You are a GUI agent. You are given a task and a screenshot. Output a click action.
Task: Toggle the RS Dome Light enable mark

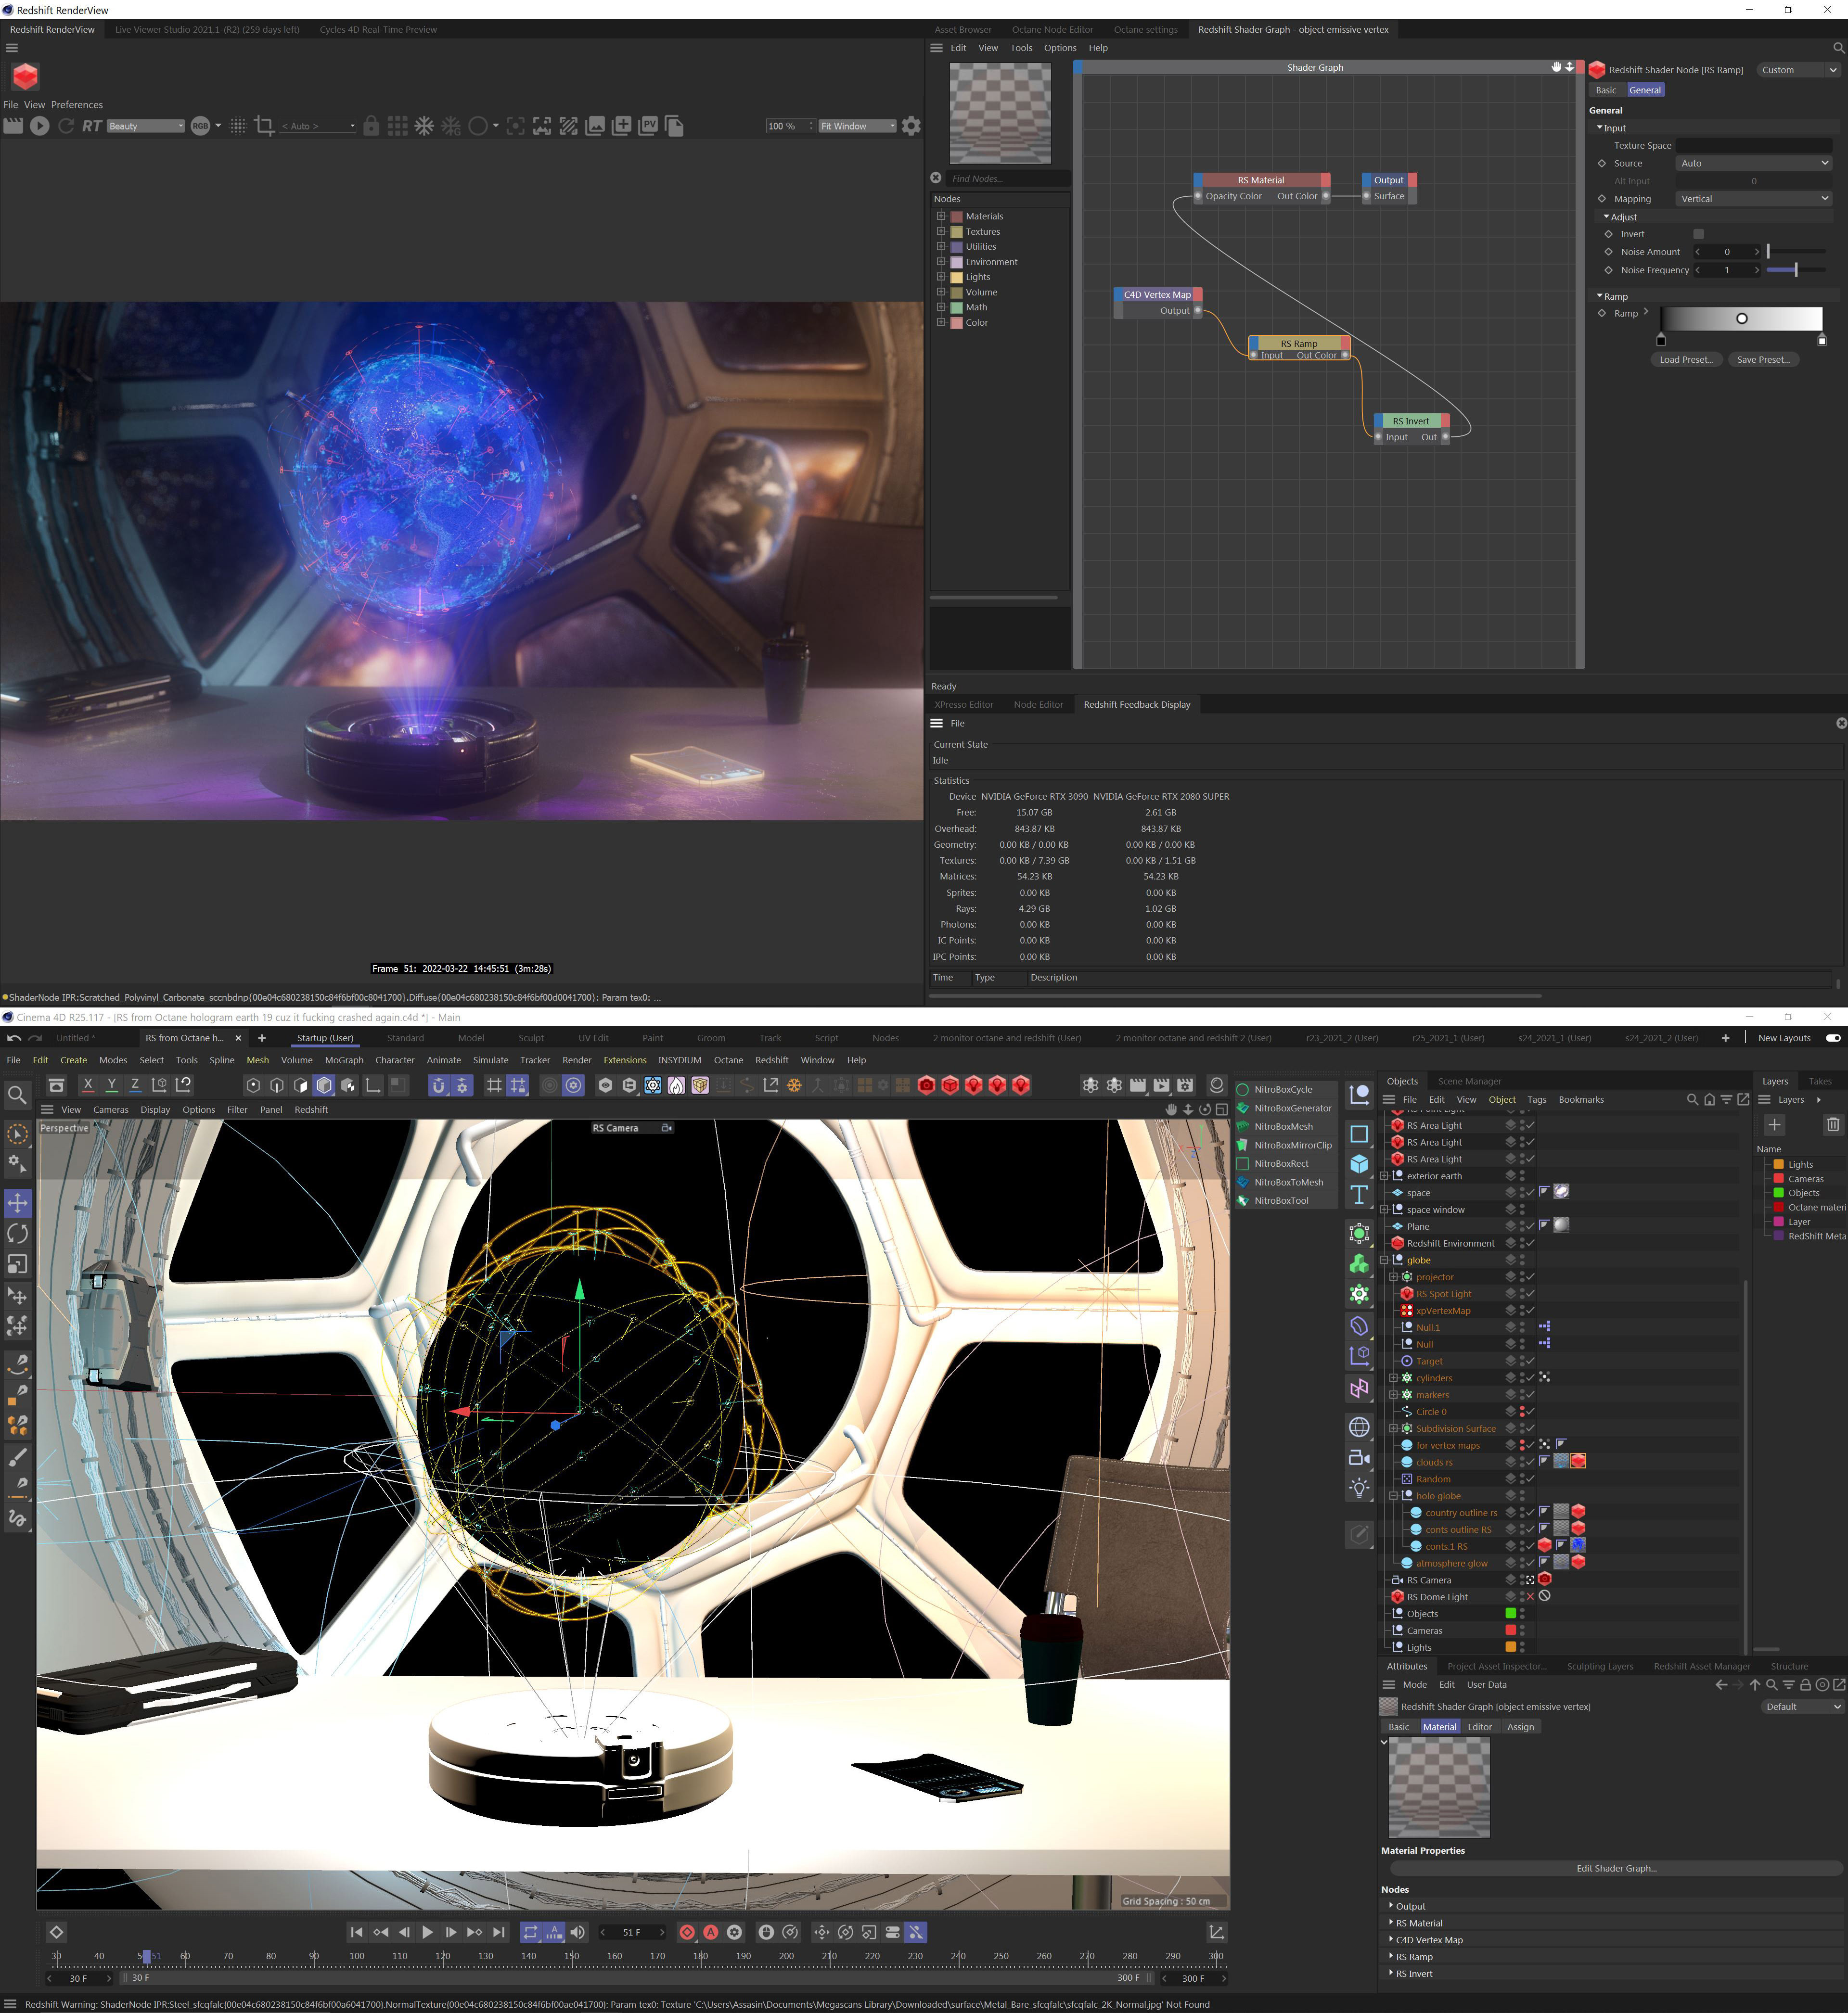pyautogui.click(x=1530, y=1596)
